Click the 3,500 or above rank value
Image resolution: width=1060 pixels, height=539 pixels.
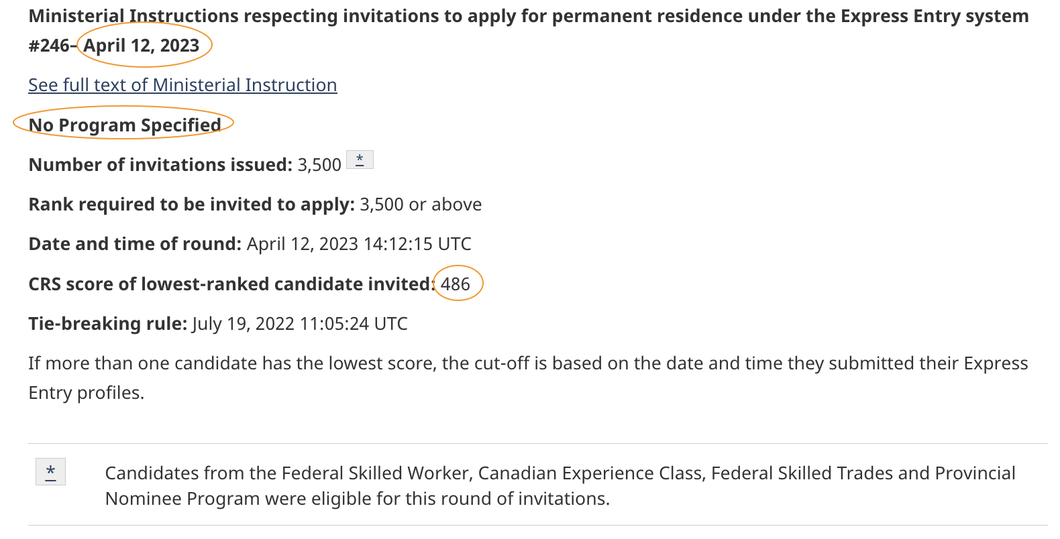[x=421, y=204]
